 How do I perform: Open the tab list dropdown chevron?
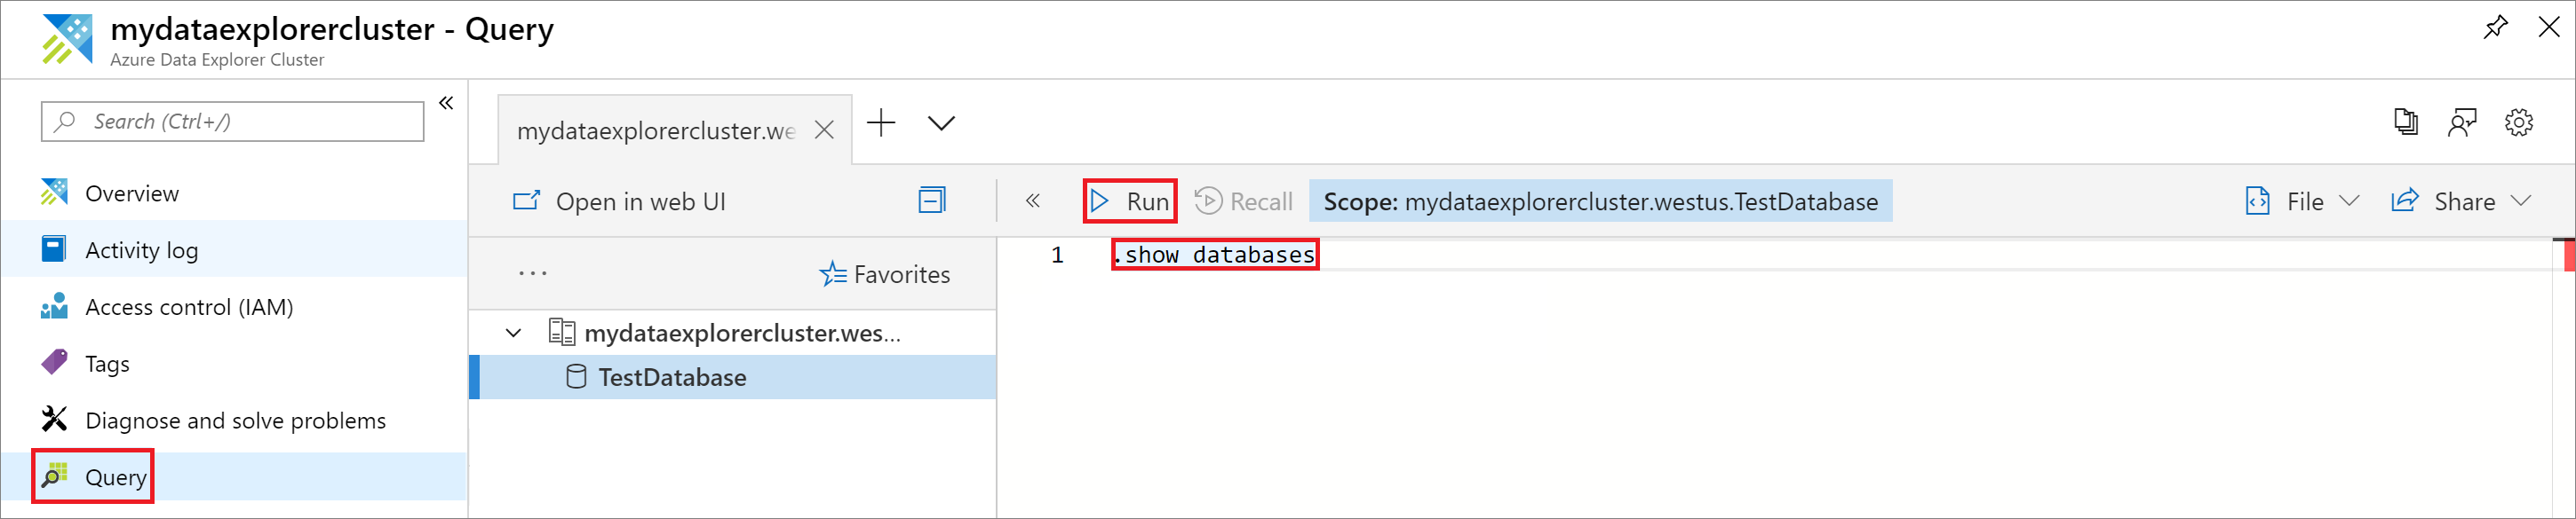(x=941, y=124)
